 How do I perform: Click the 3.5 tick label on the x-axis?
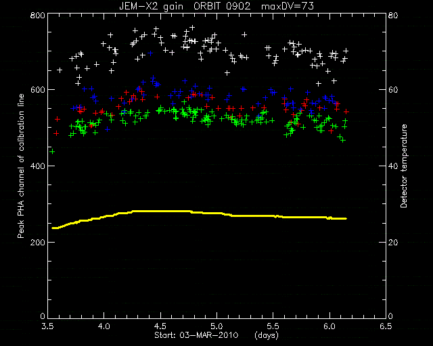click(47, 326)
